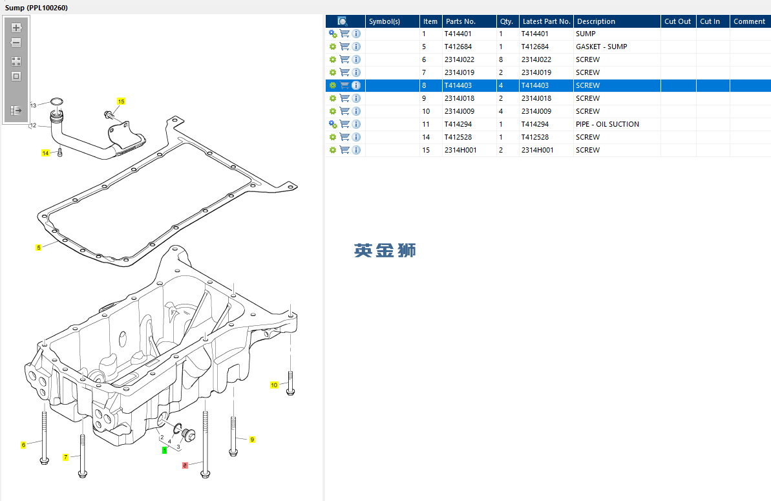The image size is (771, 501).
Task: Open info for screw 2314J022
Action: coord(357,59)
